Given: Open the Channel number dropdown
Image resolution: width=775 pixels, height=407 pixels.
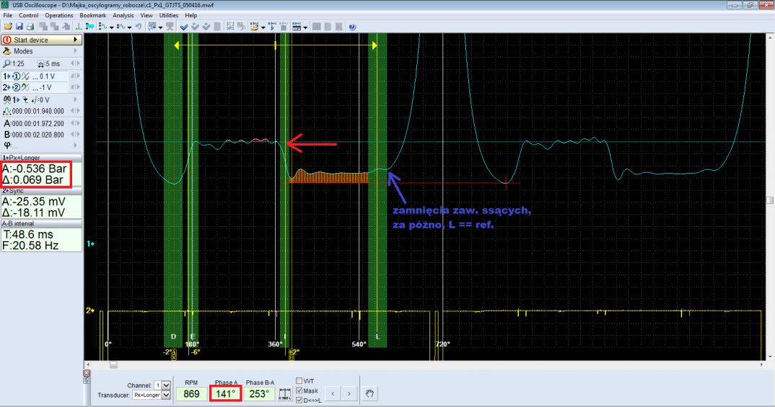Looking at the screenshot, I should tap(166, 385).
